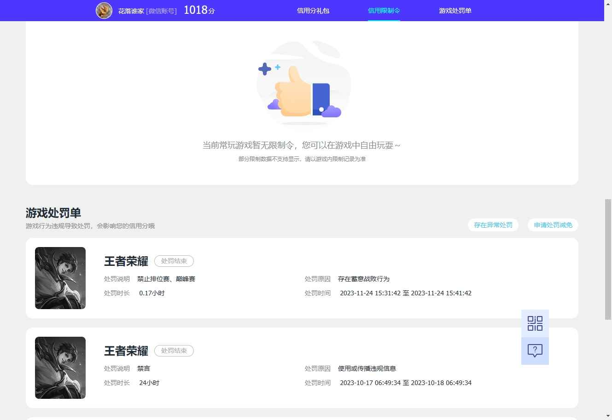
Task: Open hero thumbnail of the 禁言 penalty
Action: point(60,368)
